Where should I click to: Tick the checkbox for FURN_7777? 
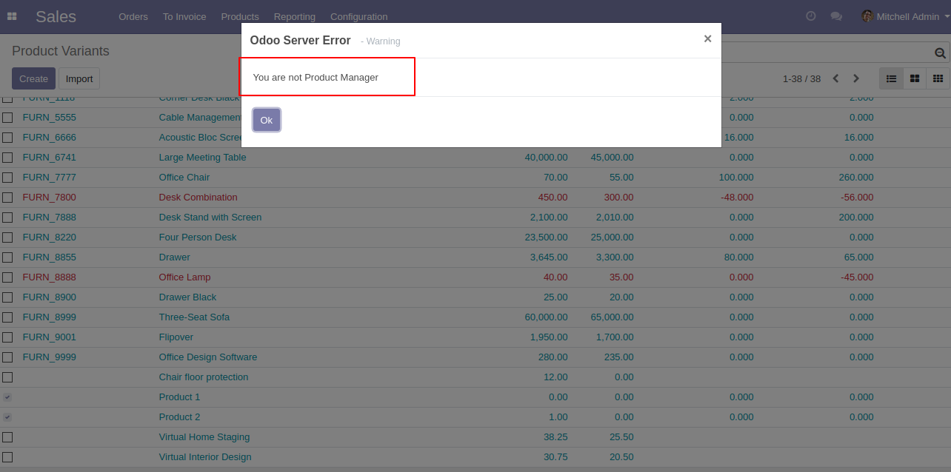[x=7, y=178]
